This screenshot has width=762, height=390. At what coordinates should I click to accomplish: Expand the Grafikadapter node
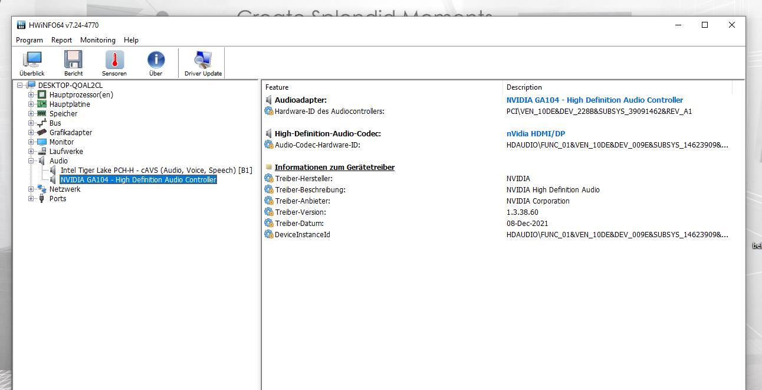pyautogui.click(x=31, y=133)
